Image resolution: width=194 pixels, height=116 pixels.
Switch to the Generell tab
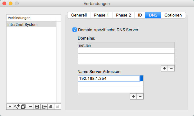[79, 15]
